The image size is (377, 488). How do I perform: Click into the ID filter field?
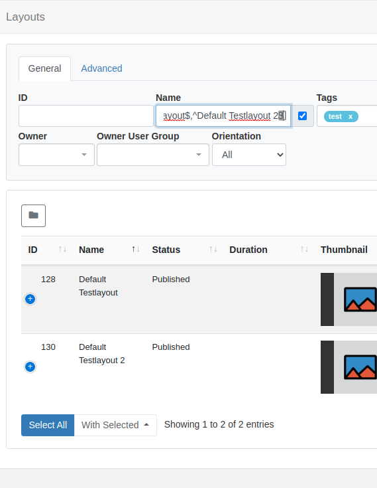[x=86, y=116]
